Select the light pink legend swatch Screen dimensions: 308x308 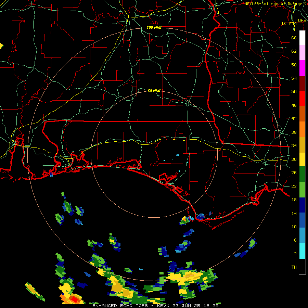[x=302, y=53]
